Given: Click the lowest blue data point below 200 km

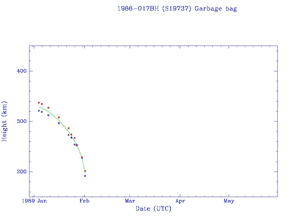Looking at the screenshot, I should point(85,176).
